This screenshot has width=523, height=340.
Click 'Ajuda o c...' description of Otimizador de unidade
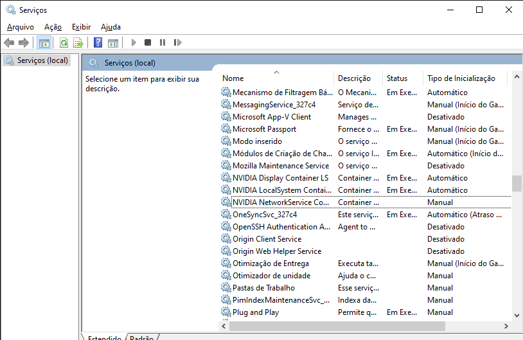[x=357, y=276]
